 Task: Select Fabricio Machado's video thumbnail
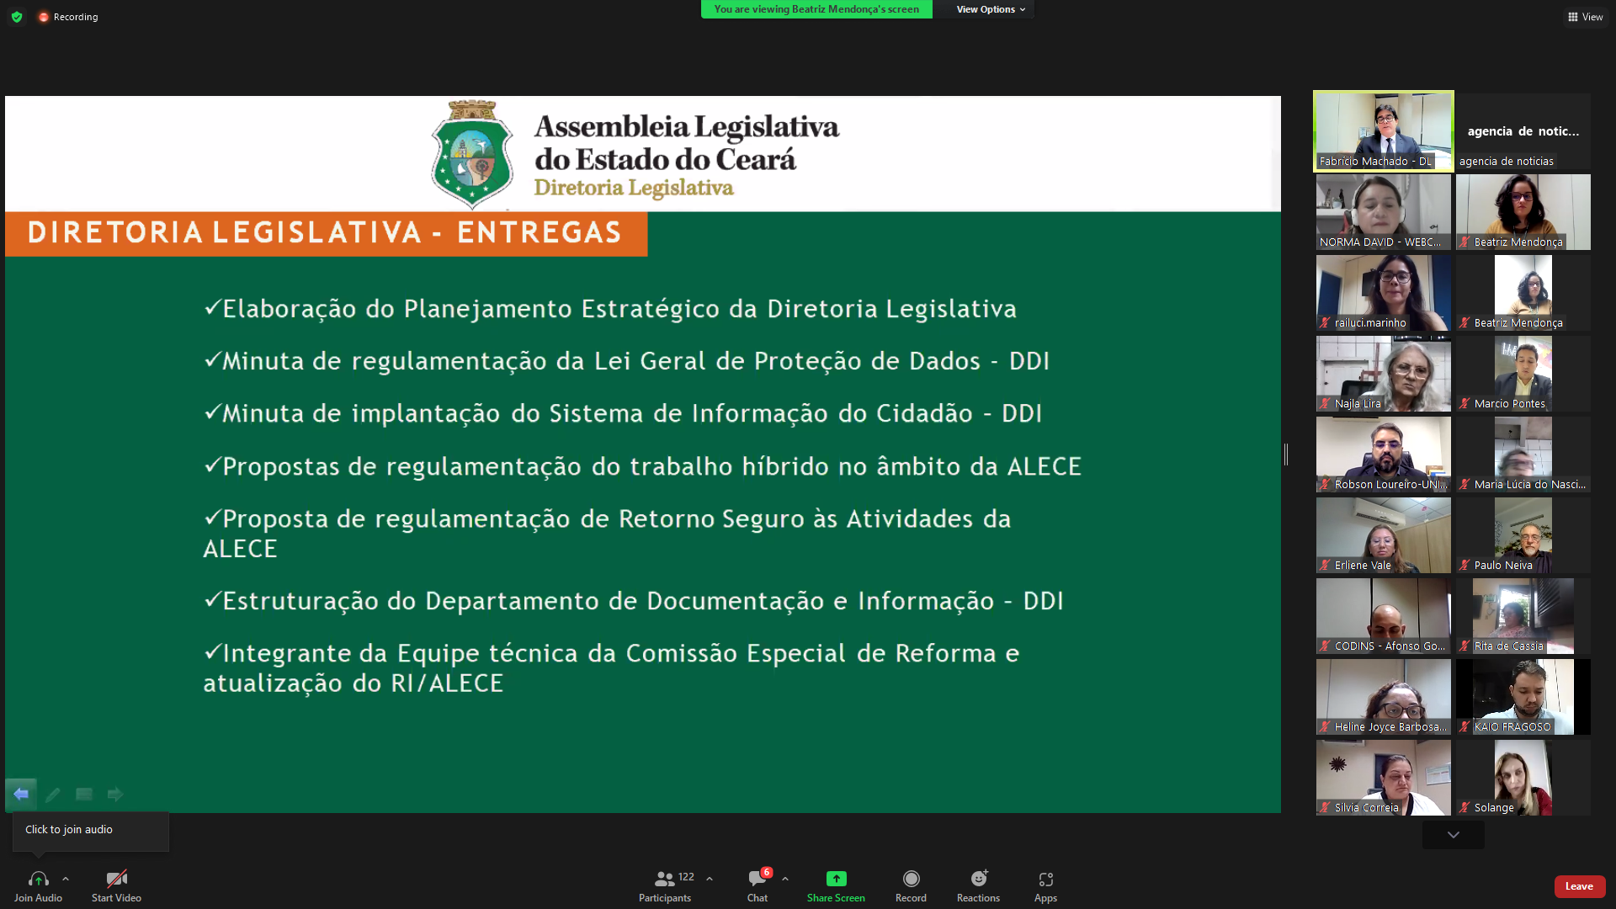pos(1383,130)
